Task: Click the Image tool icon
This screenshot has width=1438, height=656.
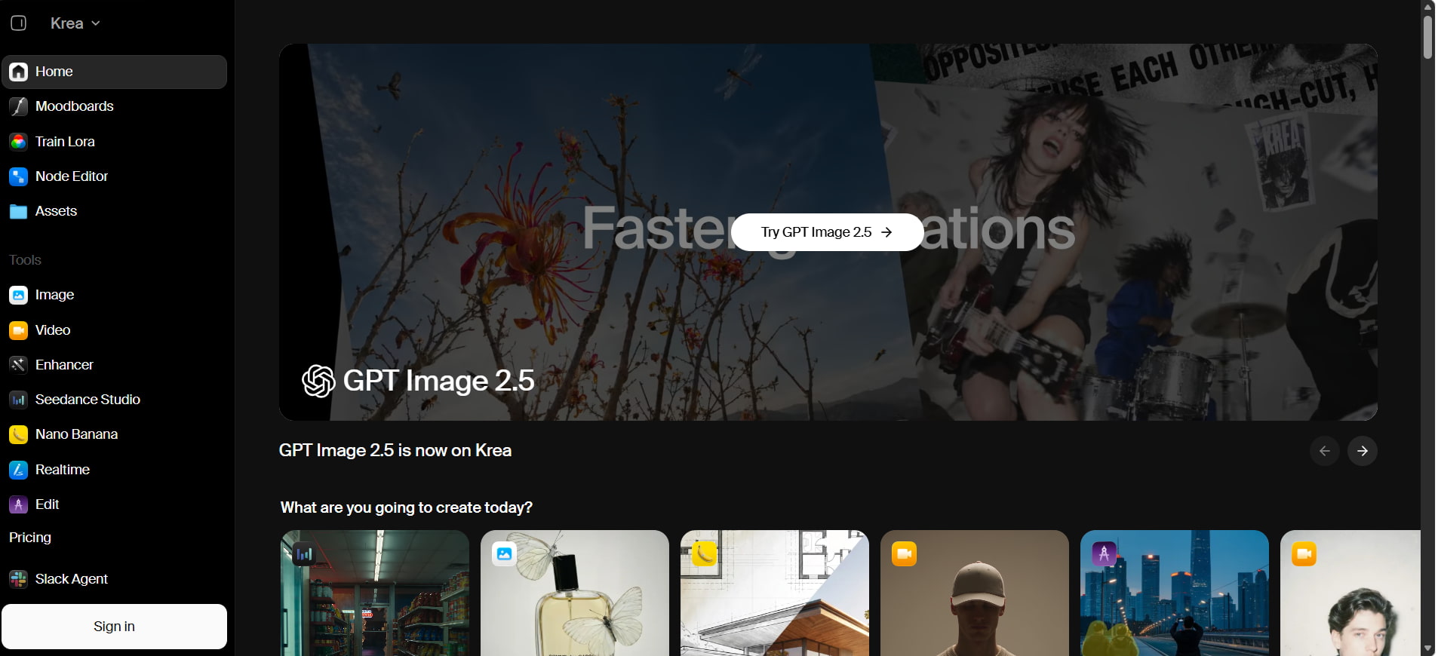Action: (19, 295)
